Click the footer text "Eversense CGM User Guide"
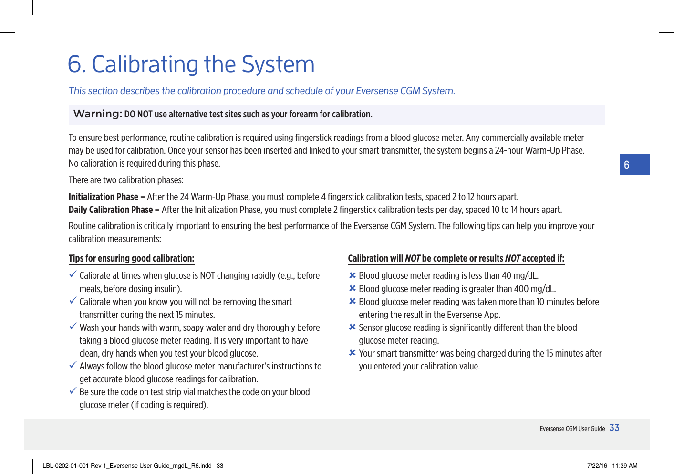This screenshot has width=674, height=474. 572,429
